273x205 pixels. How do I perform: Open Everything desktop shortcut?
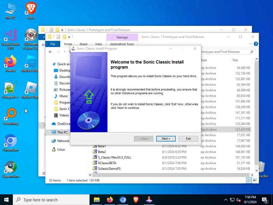click(10, 116)
